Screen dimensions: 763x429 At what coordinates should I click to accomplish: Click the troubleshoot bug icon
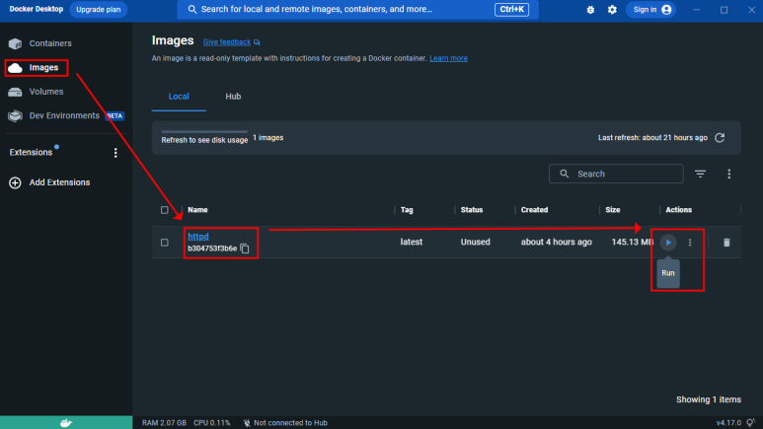click(x=590, y=10)
